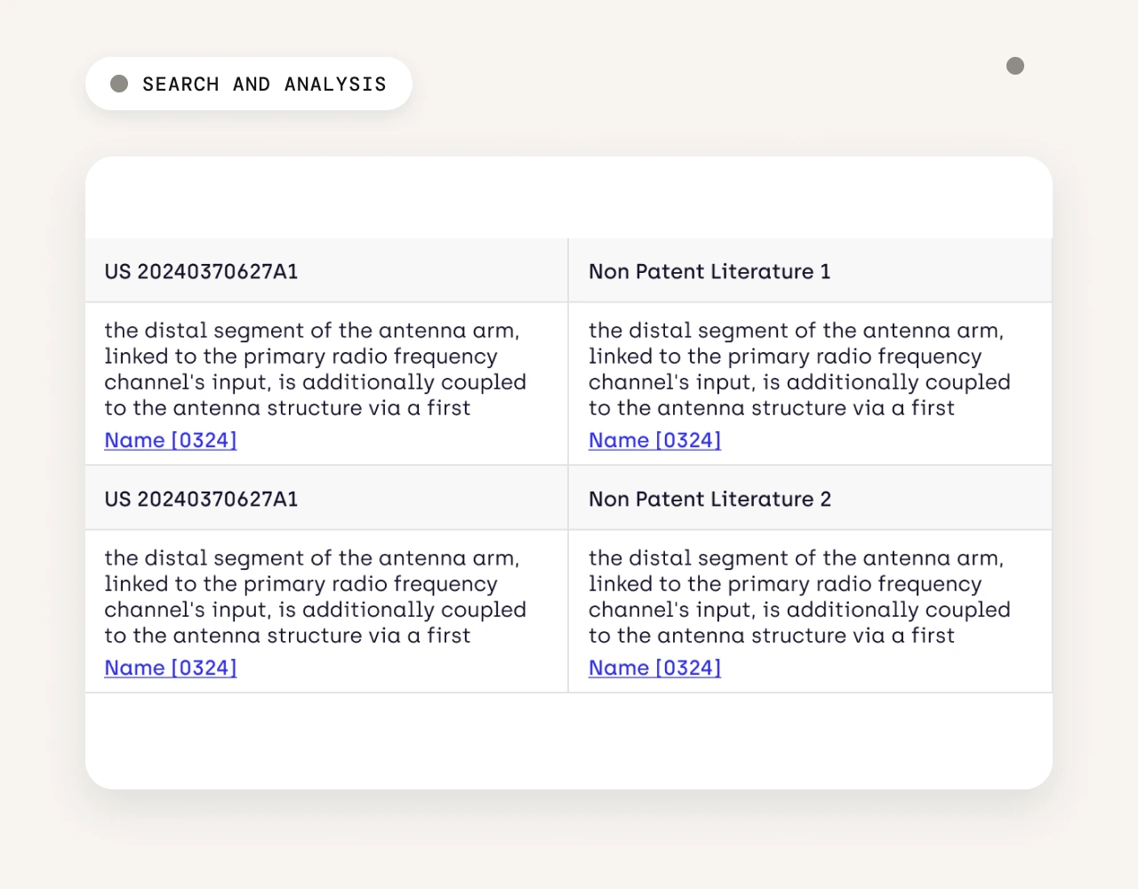Click the gray circle at top right
This screenshot has width=1138, height=889.
[1015, 66]
